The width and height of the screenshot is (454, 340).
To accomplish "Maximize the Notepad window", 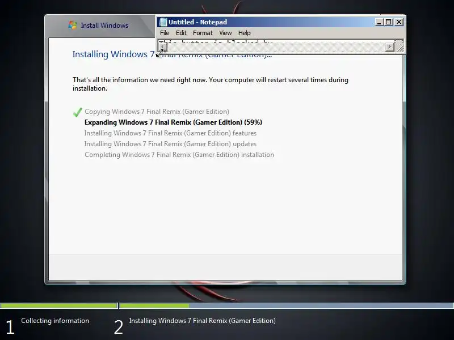I will coord(389,22).
